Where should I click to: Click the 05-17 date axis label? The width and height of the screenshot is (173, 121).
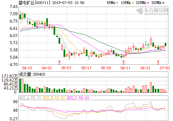click(x=86, y=68)
